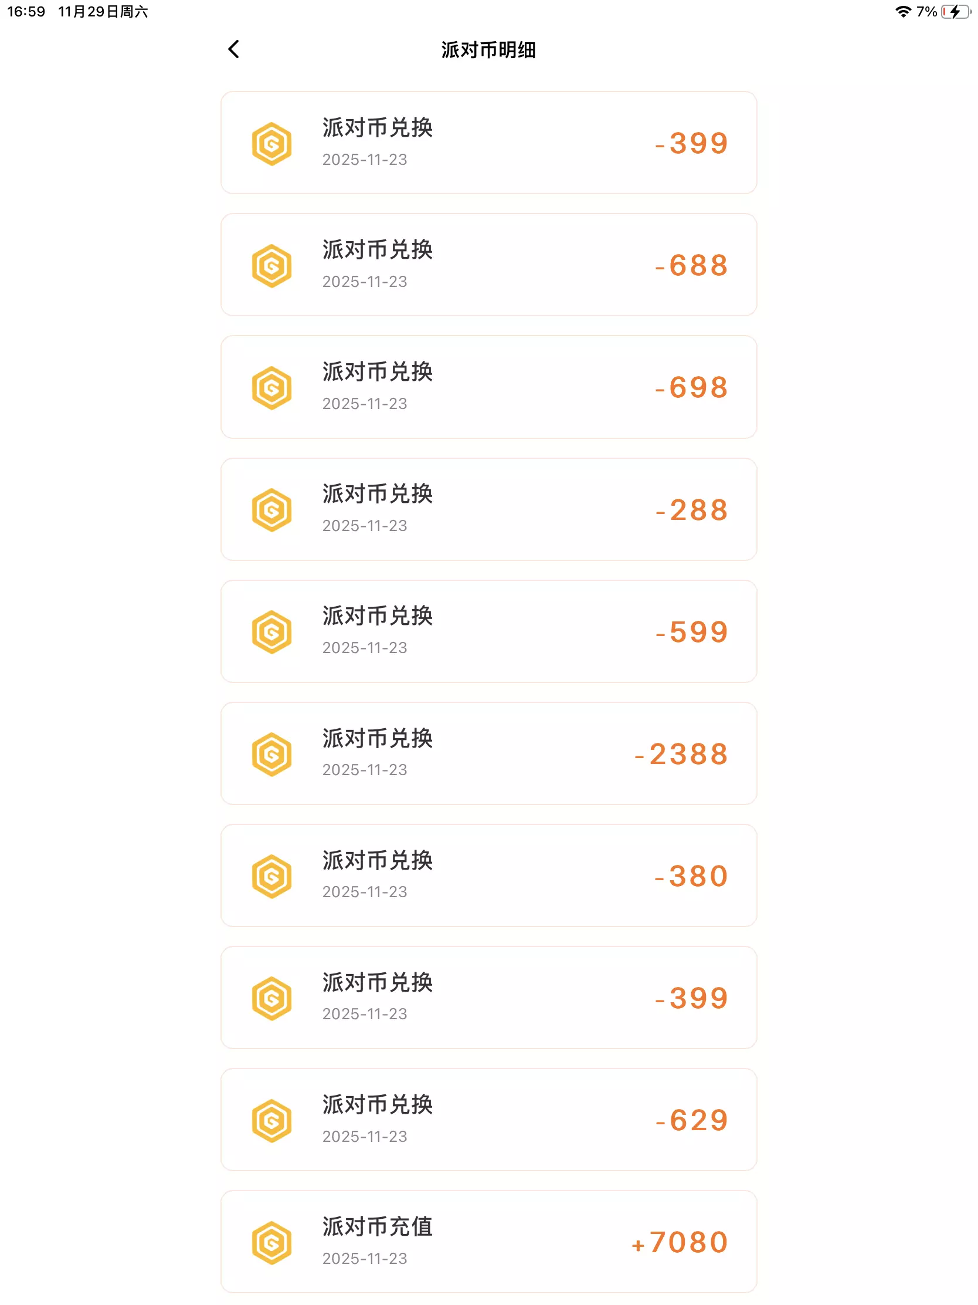Click coin icon beside the +7080 recharge

click(x=272, y=1243)
